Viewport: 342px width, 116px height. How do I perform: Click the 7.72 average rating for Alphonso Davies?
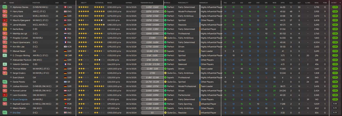point(335,7)
